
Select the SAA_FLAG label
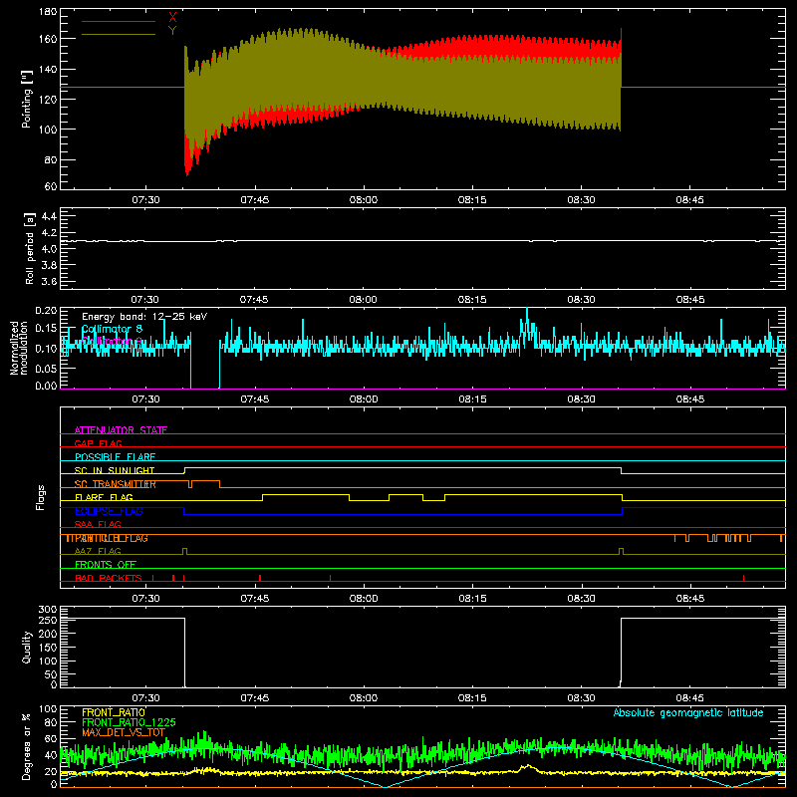pos(98,524)
